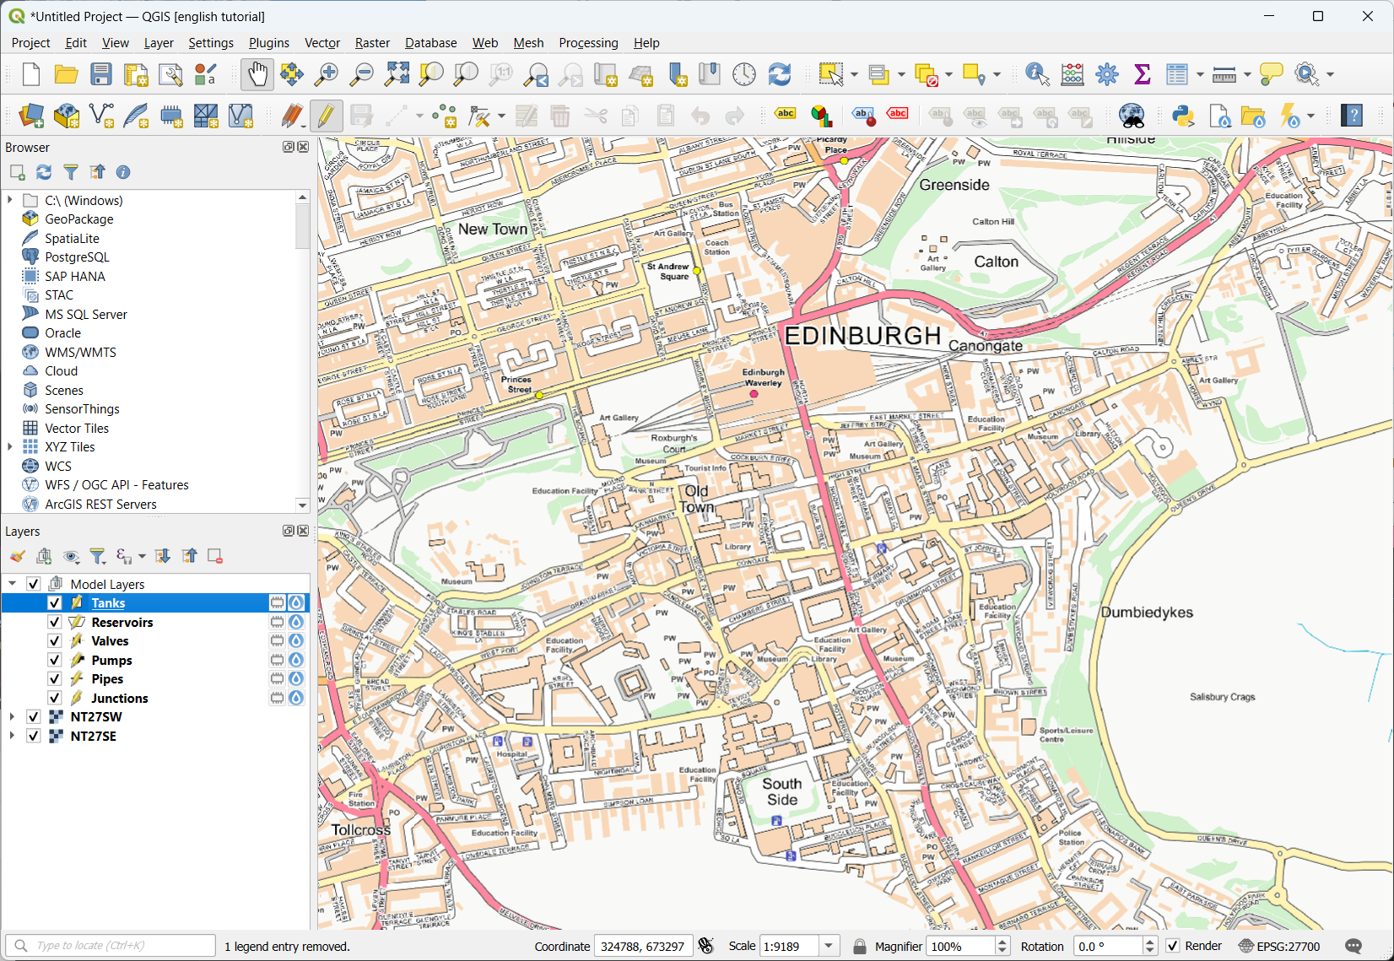Click the Toggle Editing pencil icon
This screenshot has height=961, width=1394.
tap(326, 116)
